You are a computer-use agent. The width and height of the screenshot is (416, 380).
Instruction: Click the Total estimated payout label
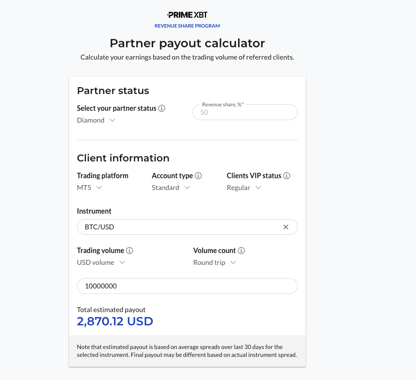pos(111,310)
